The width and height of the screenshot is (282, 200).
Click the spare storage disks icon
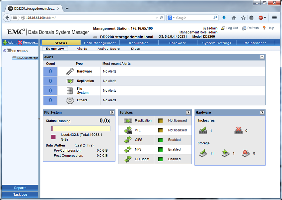pyautogui.click(x=226, y=153)
